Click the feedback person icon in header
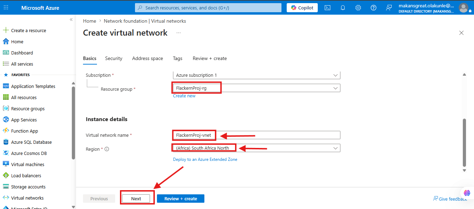The image size is (474, 209). 389,8
